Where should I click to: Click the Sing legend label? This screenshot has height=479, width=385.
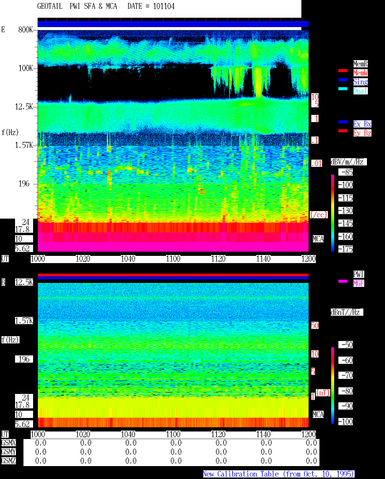pos(360,82)
